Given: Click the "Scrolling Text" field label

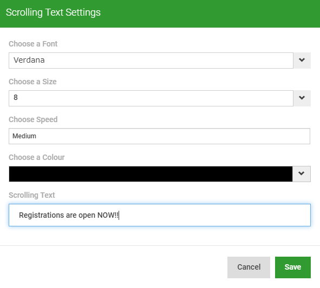Looking at the screenshot, I should coord(32,195).
